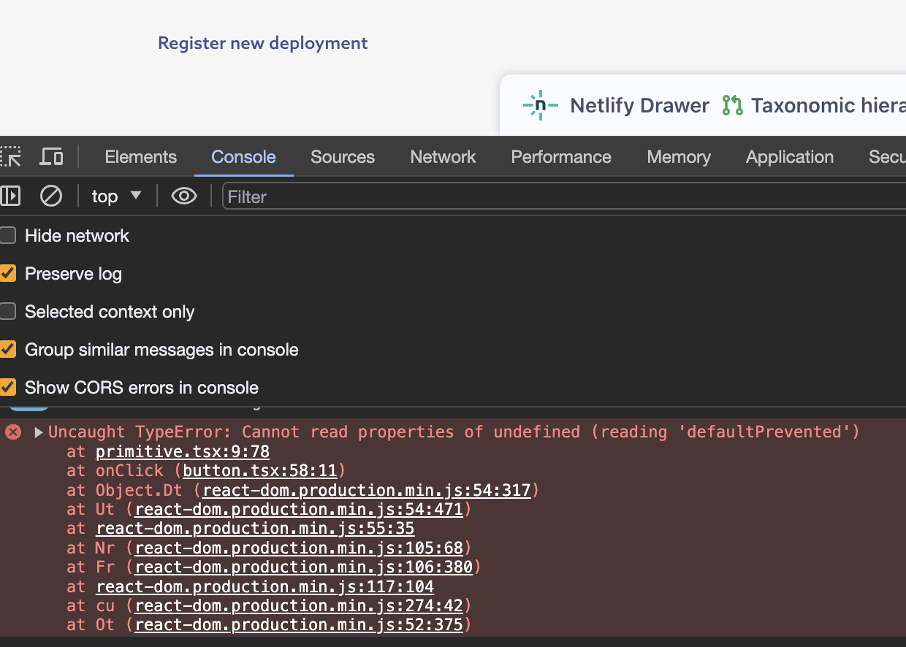Open react-dom.production.min.js:54:317 link
Image resolution: width=906 pixels, height=647 pixels.
click(x=367, y=490)
